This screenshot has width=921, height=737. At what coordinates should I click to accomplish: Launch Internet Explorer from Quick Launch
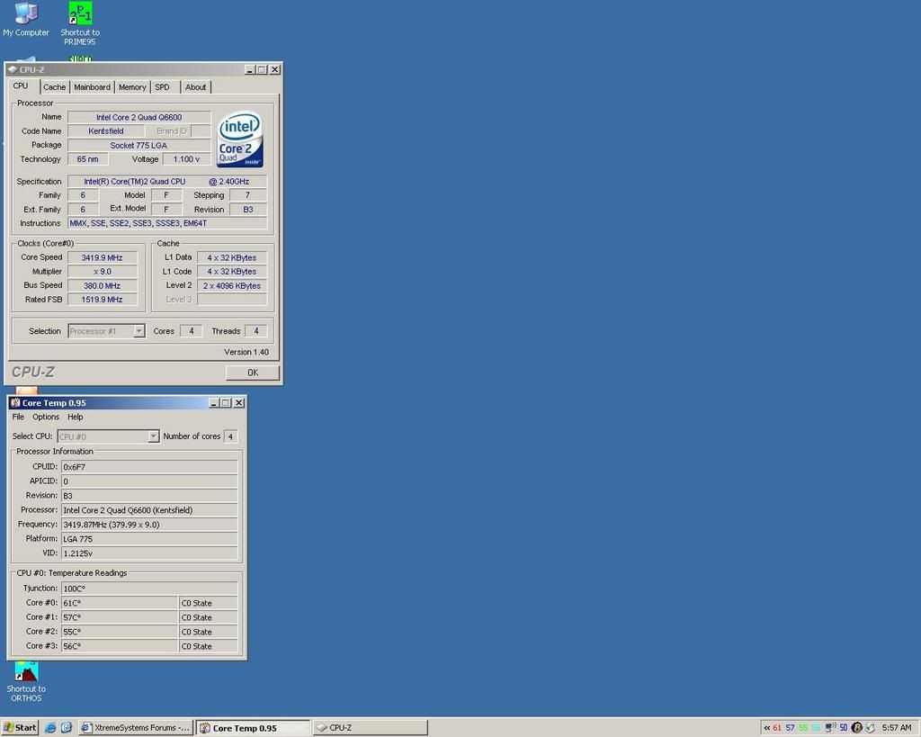50,727
